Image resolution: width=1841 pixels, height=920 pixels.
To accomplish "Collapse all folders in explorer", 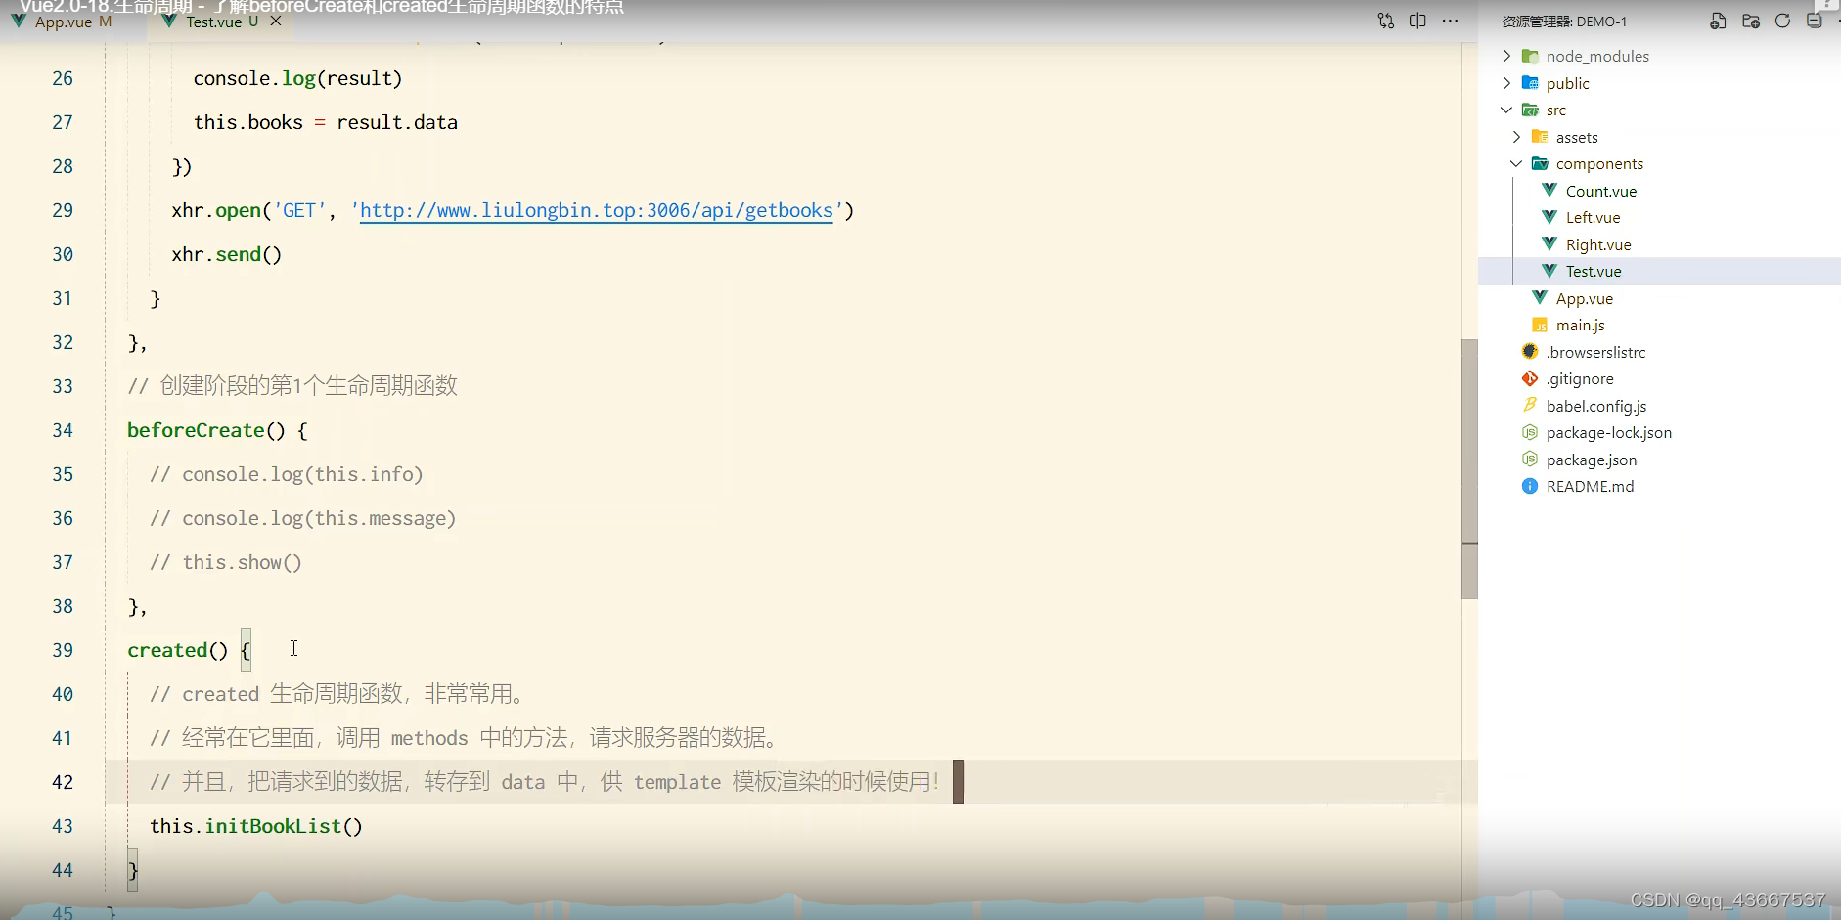I will pyautogui.click(x=1815, y=21).
